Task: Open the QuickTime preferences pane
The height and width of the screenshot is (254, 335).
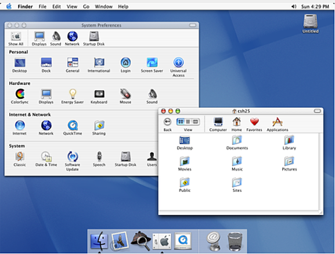Action: 73,128
